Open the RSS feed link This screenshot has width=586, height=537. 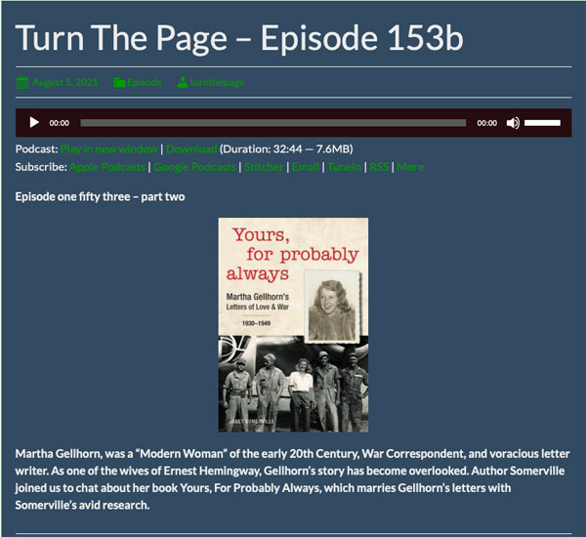pyautogui.click(x=379, y=167)
